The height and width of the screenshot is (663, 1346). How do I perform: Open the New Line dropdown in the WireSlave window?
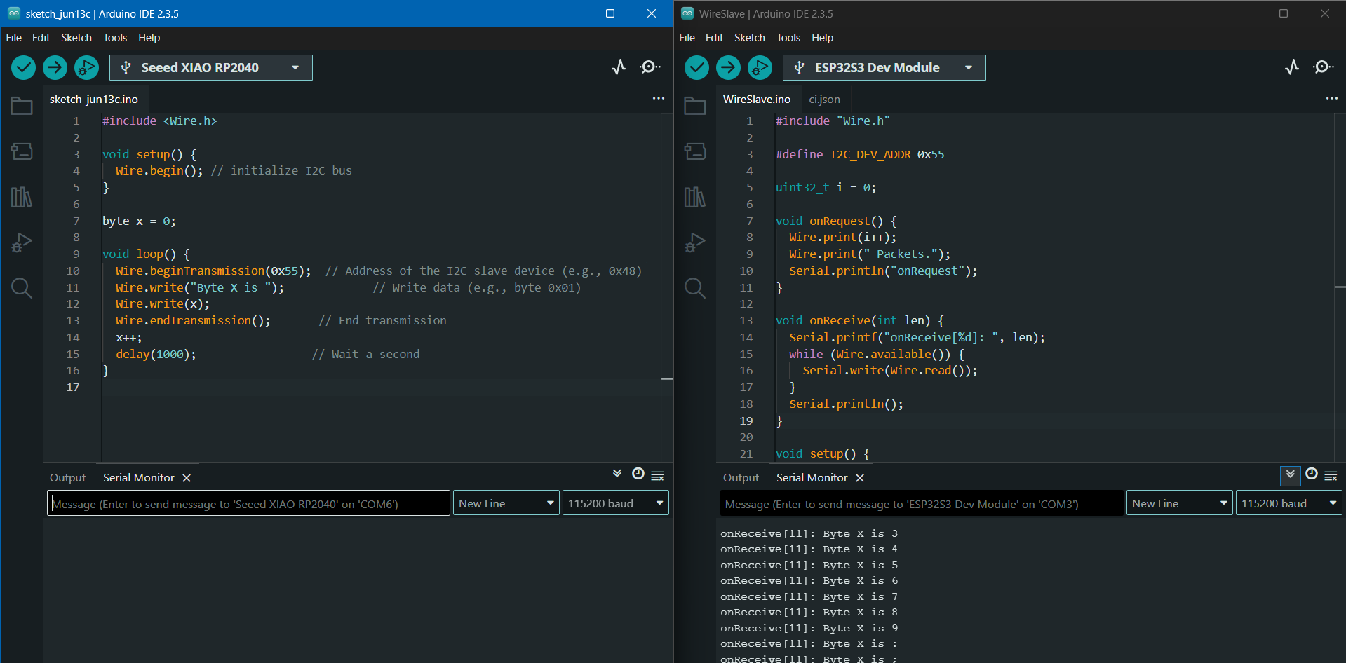(1180, 503)
